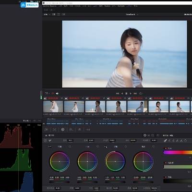Click the master slider below the Gamma wheel
Screen dimensions: 192x192
pos(87,182)
